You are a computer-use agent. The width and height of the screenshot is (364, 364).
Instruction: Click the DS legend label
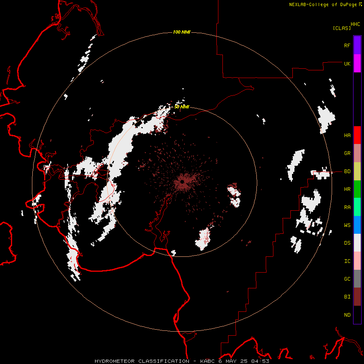347,243
